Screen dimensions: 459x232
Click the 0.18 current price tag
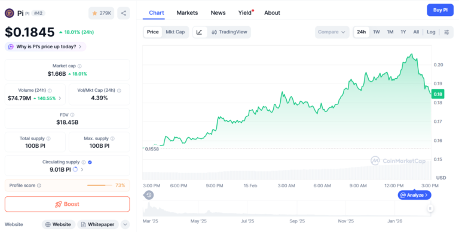click(437, 94)
